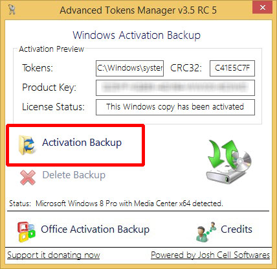Screen dimensions: 277x269
Task: Click the keys app icon in title bar
Action: point(12,10)
